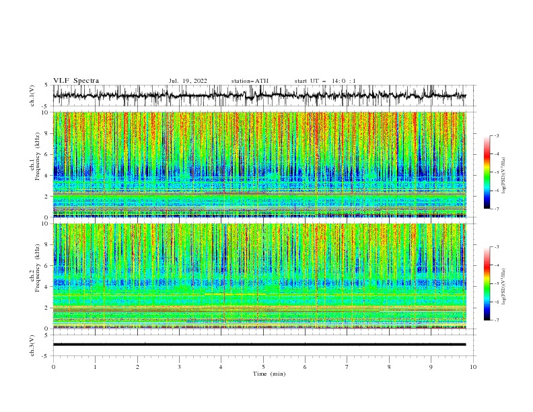533x412 pixels.
Task: Click the ch.1 color bar log(PSD) label
Action: point(504,176)
